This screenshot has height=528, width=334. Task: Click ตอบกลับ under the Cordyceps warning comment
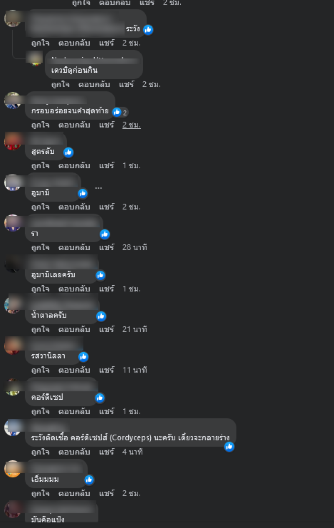pyautogui.click(x=74, y=452)
